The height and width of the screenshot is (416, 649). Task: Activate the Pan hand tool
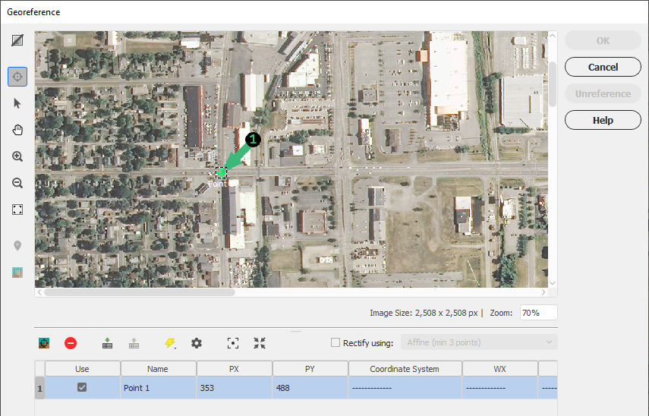click(17, 130)
